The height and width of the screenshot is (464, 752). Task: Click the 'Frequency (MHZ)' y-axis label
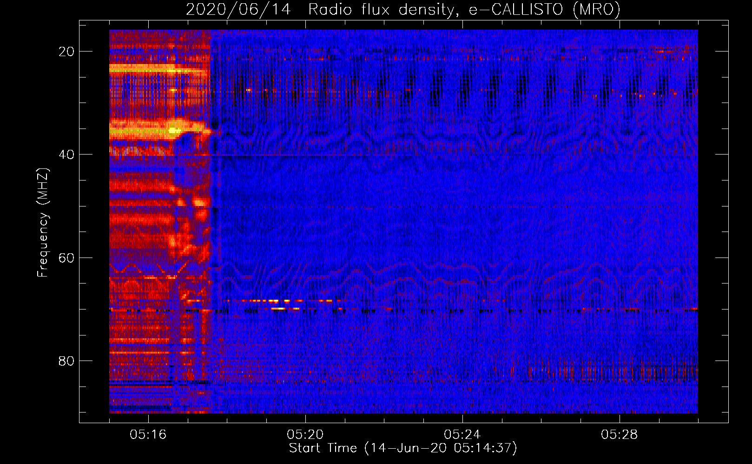43,223
